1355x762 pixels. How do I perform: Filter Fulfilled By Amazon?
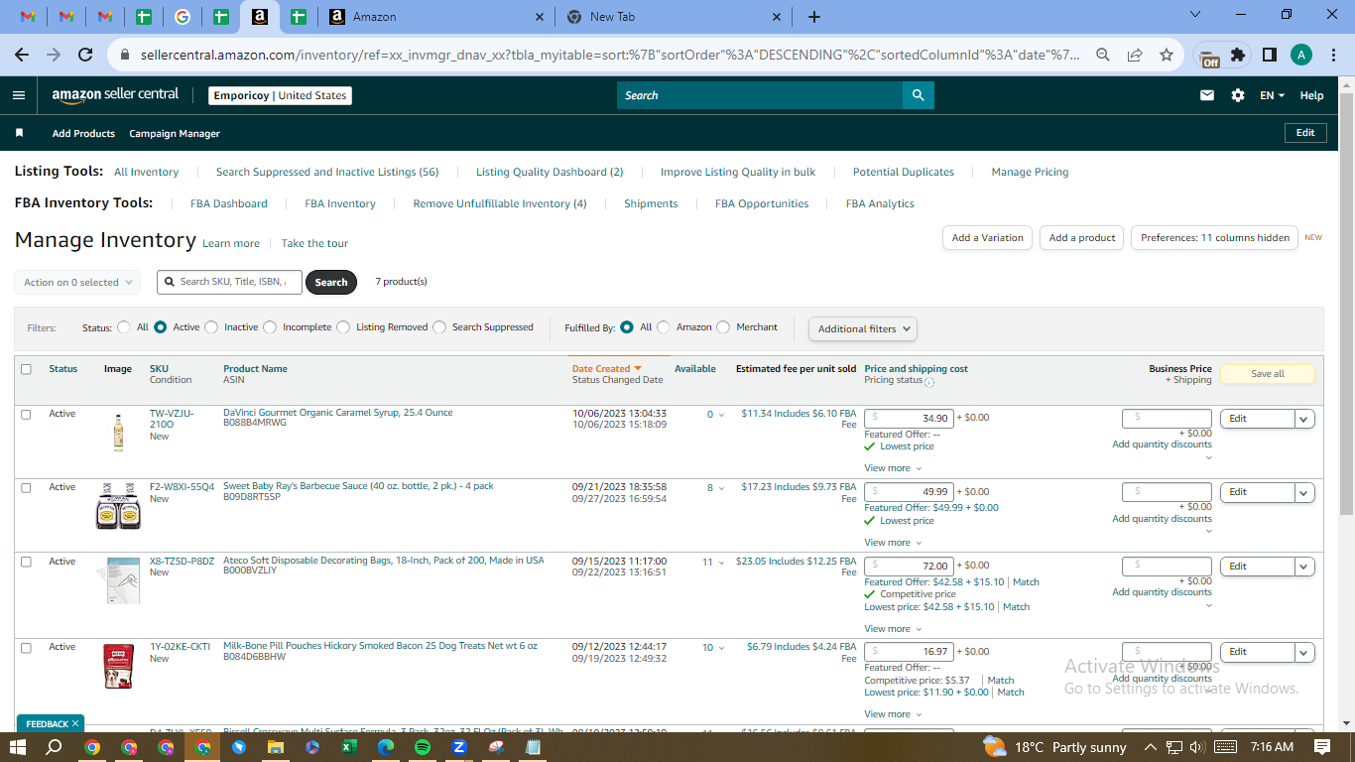[664, 327]
